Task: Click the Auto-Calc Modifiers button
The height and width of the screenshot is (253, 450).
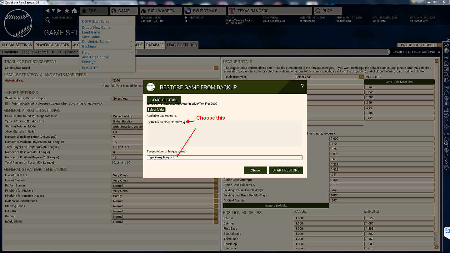Action: coord(399,82)
